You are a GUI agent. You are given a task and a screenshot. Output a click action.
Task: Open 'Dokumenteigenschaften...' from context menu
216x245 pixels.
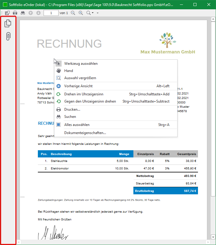pos(85,133)
